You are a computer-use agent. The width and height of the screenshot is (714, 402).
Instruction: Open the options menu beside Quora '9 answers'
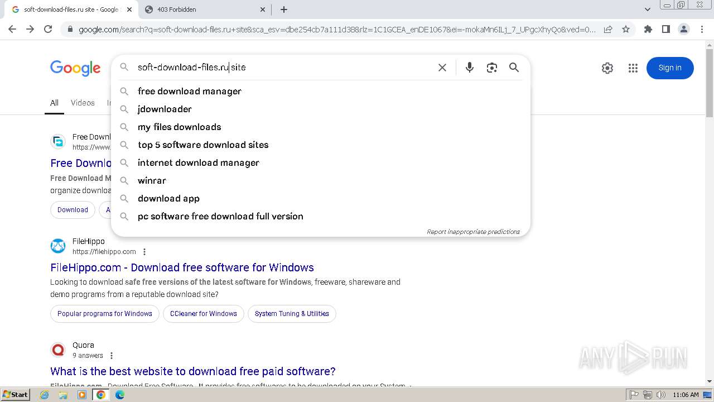(x=112, y=356)
